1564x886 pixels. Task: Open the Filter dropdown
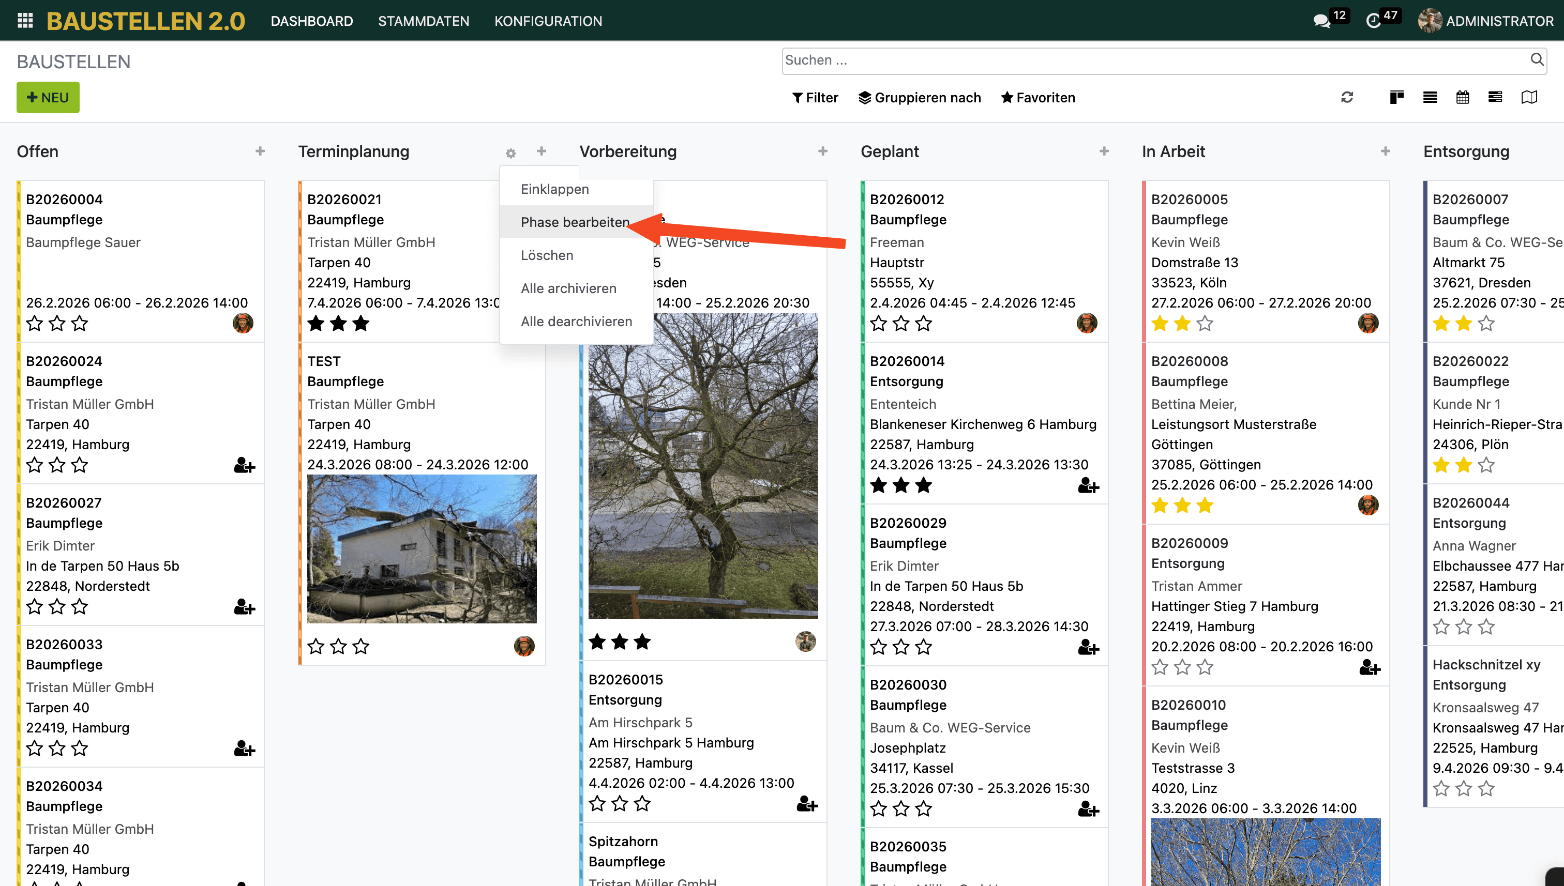pos(815,97)
